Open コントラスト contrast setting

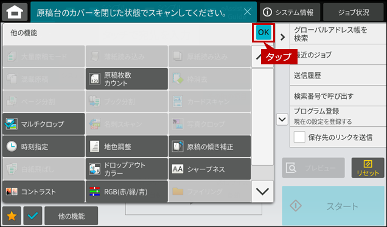point(44,192)
